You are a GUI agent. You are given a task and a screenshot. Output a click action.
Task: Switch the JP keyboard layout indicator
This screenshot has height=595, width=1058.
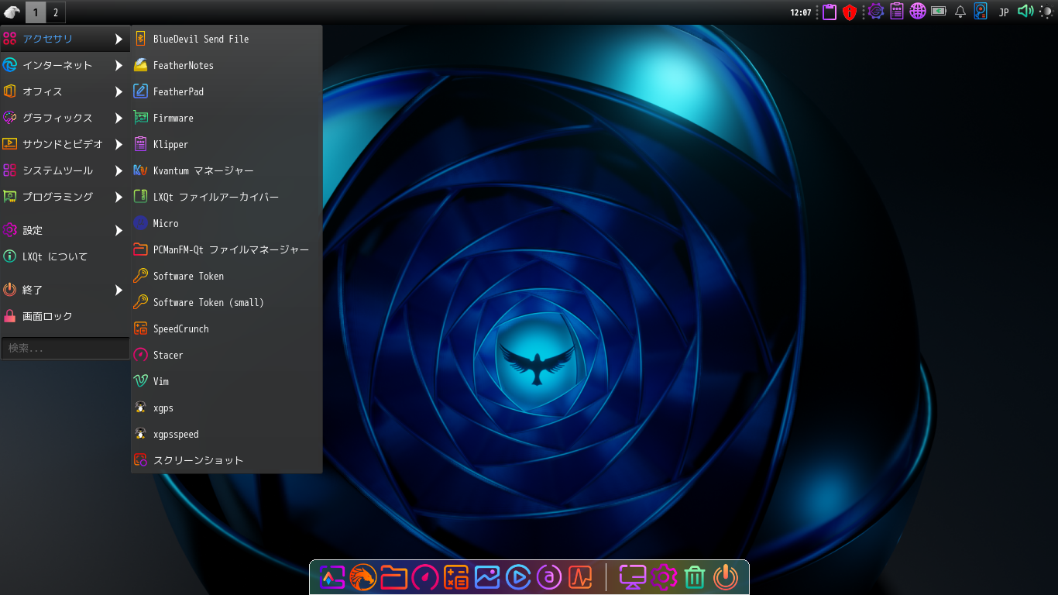[1004, 12]
